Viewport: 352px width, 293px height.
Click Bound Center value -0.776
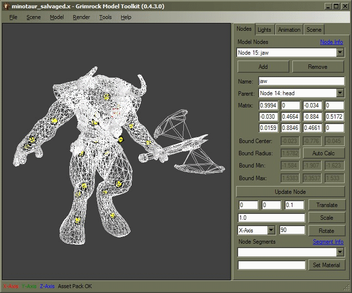tap(312, 141)
